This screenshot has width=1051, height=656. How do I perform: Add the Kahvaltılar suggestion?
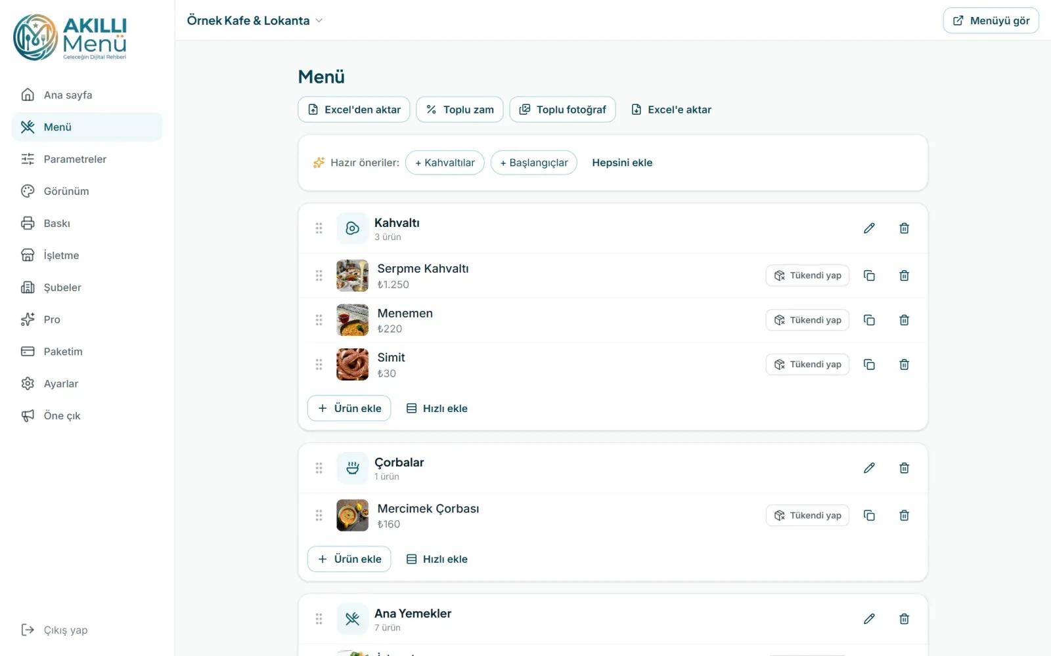click(445, 163)
